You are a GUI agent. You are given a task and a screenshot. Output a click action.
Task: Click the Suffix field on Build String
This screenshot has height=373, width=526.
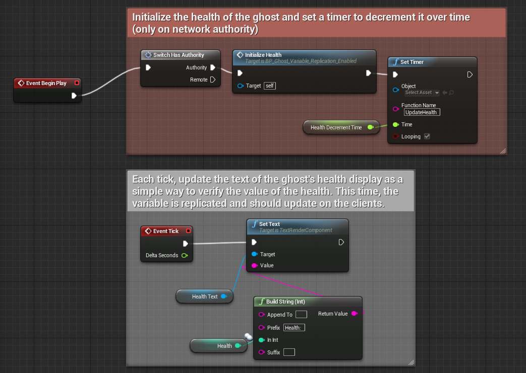pyautogui.click(x=288, y=352)
